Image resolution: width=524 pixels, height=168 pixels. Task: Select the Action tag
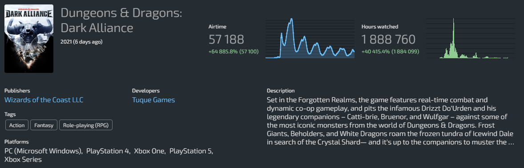pos(17,125)
